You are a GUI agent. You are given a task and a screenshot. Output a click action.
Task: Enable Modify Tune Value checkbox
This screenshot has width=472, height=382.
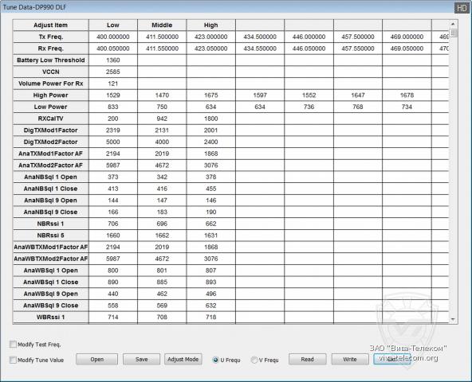[13, 360]
